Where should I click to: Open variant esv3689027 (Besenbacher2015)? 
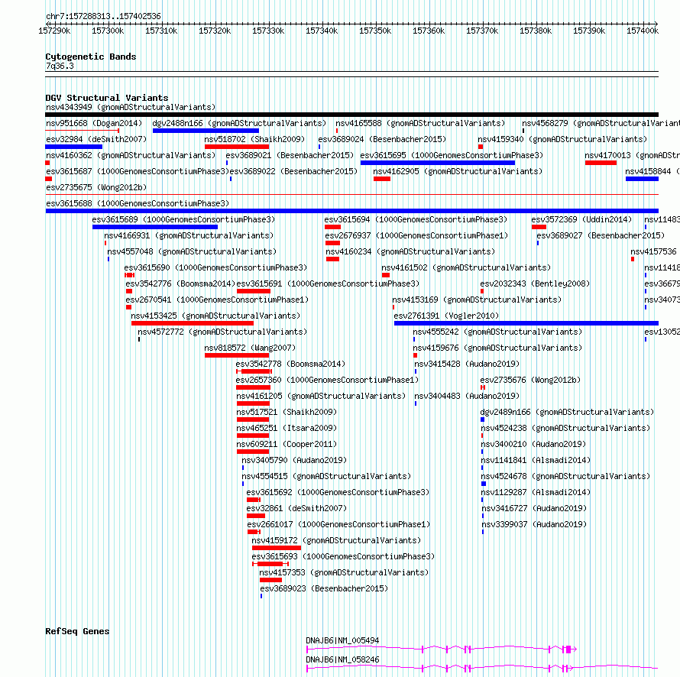point(601,235)
